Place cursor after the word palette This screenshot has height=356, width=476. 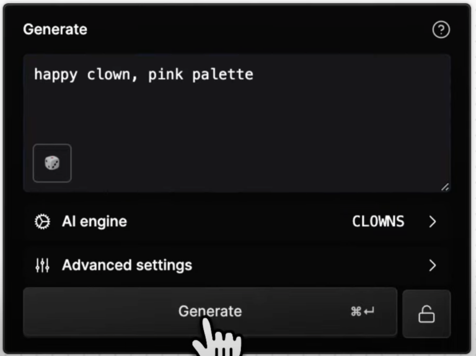(x=254, y=74)
